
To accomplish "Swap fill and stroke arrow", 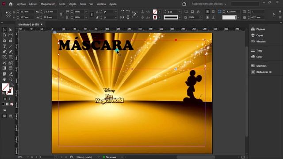I will (x=12, y=85).
